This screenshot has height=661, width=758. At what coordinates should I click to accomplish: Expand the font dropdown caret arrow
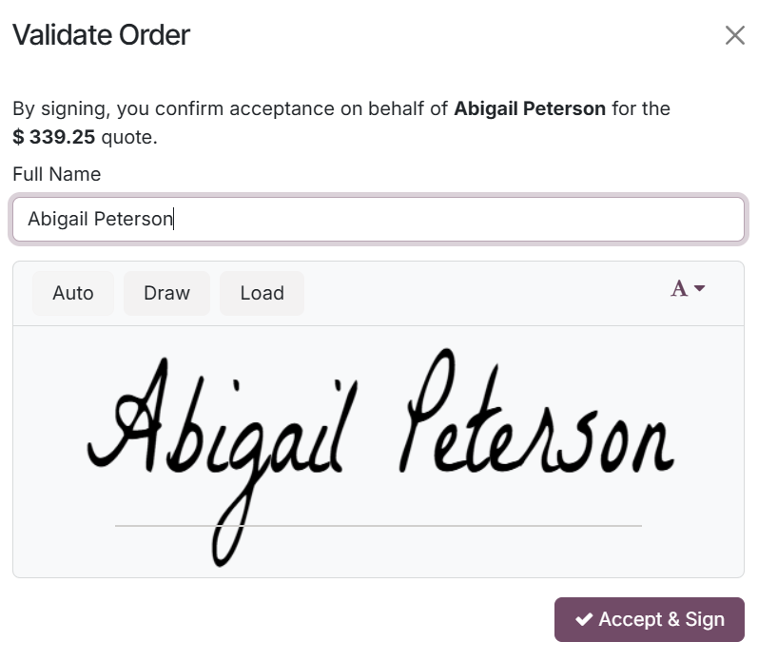[x=699, y=289]
